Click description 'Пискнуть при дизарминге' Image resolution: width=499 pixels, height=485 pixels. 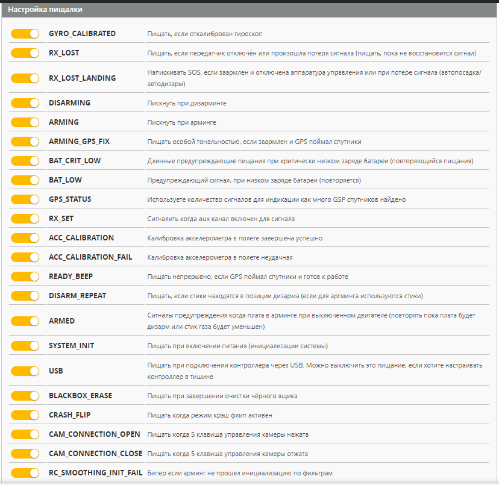[187, 104]
